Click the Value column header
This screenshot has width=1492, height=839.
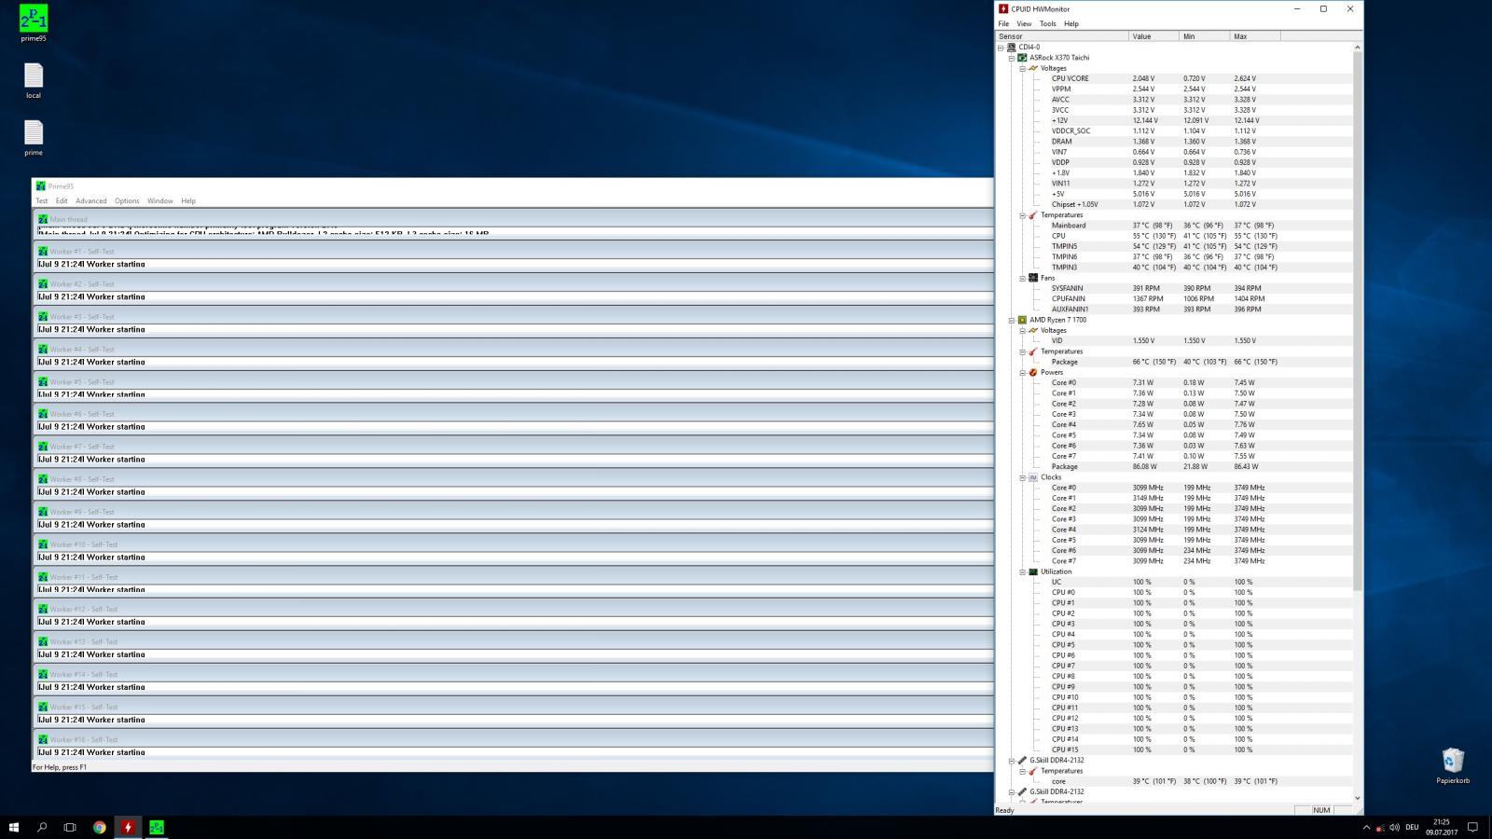pyautogui.click(x=1154, y=36)
